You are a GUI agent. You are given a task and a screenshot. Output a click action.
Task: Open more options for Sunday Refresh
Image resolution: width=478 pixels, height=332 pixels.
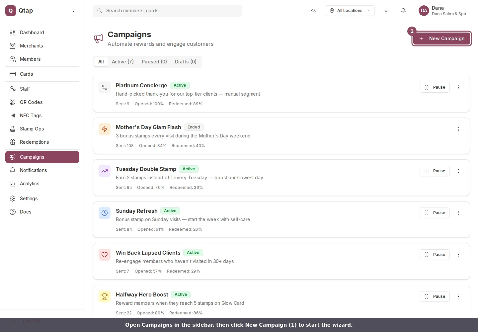(458, 213)
